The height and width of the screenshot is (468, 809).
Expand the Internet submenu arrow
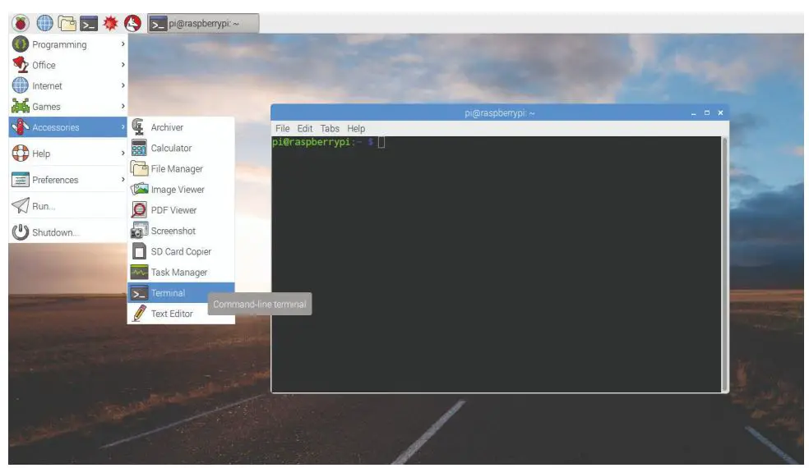click(123, 85)
